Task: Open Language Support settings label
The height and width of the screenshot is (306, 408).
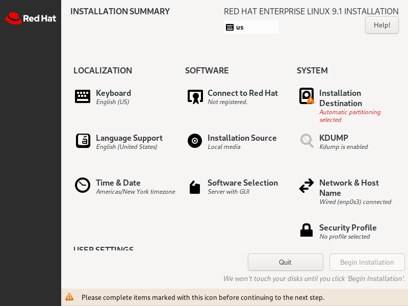Action: coord(130,138)
